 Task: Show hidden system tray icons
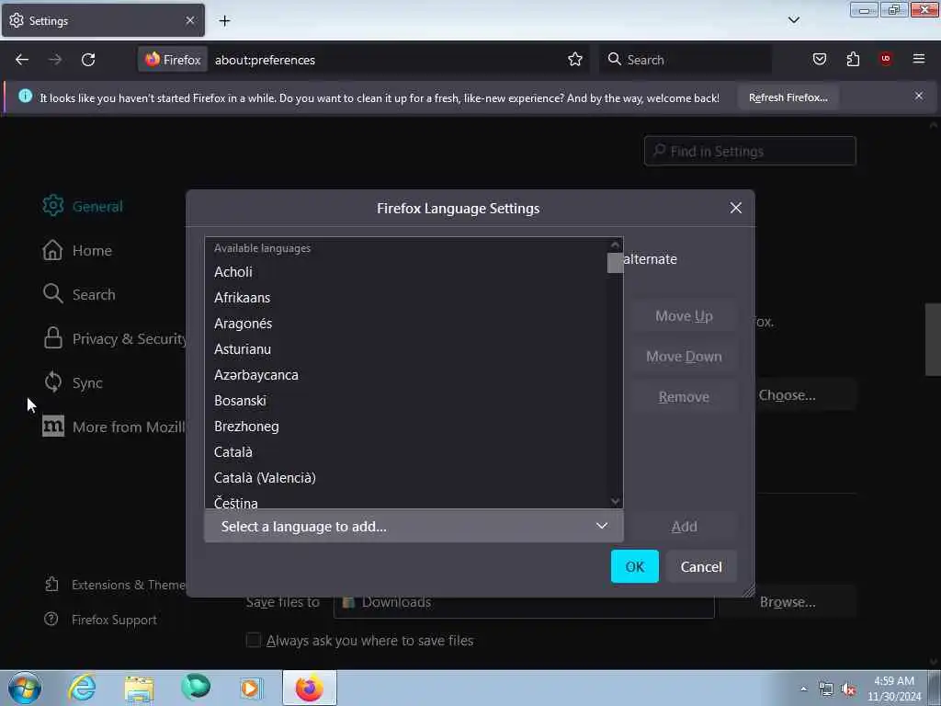[x=803, y=689]
